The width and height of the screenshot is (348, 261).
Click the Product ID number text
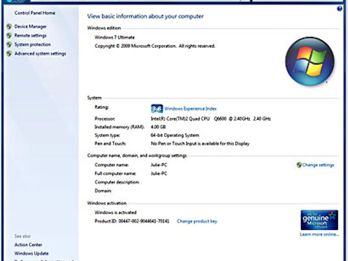click(x=132, y=221)
